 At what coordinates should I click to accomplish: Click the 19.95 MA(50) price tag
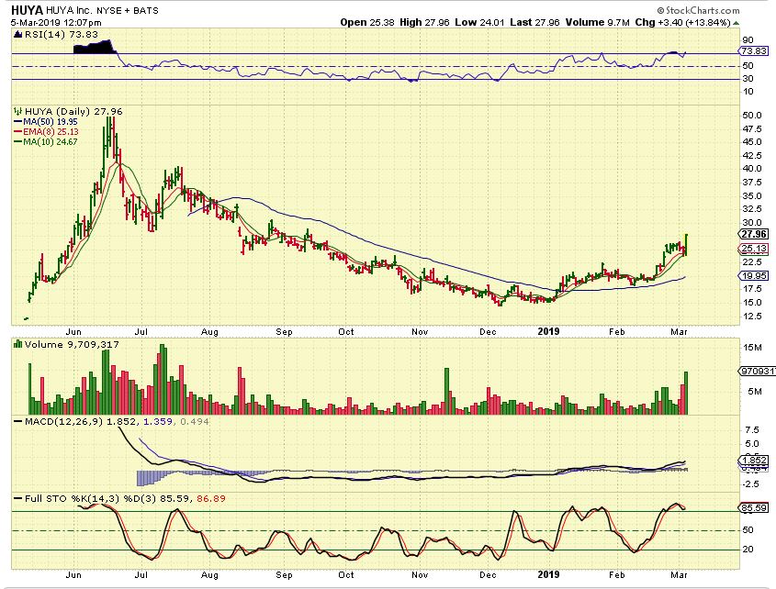[x=753, y=275]
